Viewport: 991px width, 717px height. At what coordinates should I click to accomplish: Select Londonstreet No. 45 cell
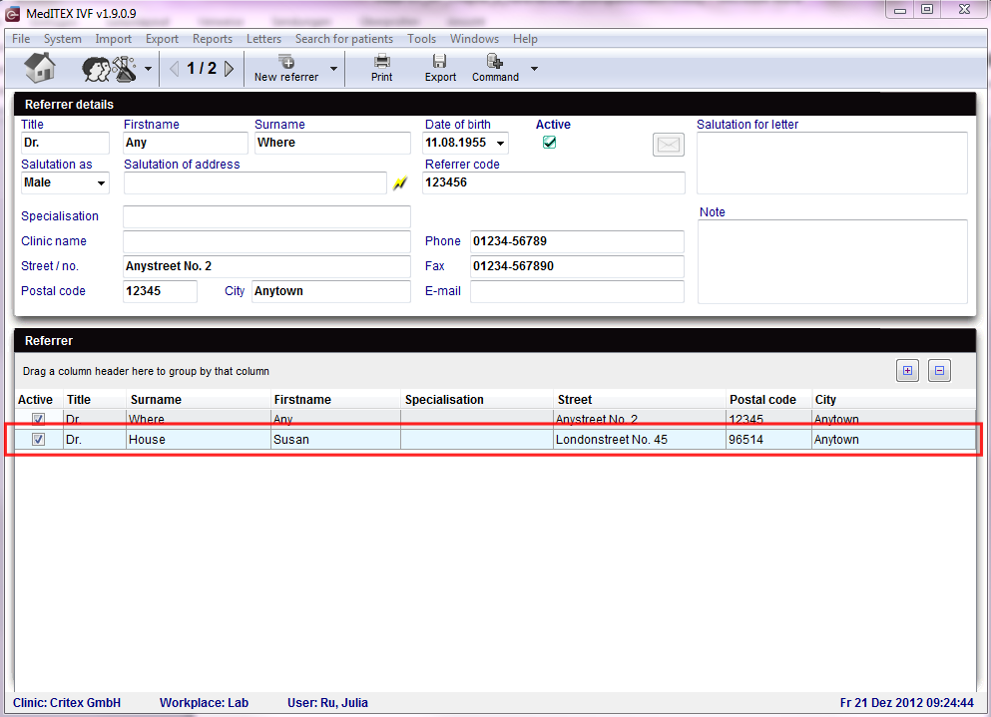(640, 440)
